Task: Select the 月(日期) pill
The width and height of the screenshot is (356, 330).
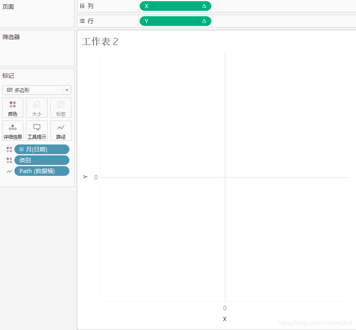Action: [42, 149]
